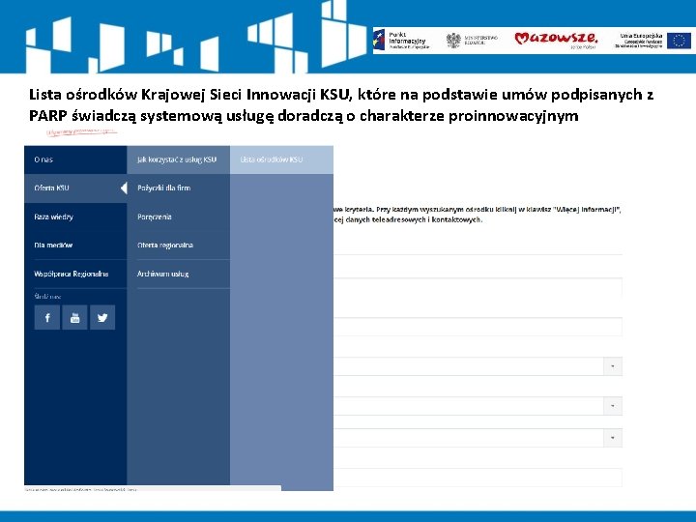Expand the second dropdown arrow in form
The height and width of the screenshot is (522, 696).
coord(613,406)
